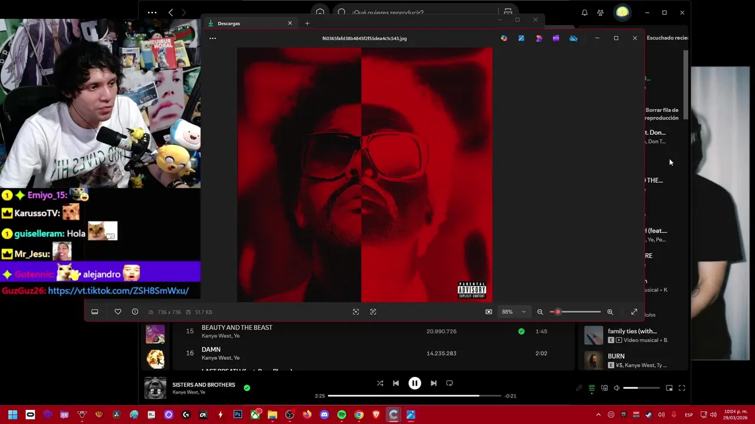Go to the previous track in Spotify
Viewport: 755px width, 424px height.
point(396,383)
